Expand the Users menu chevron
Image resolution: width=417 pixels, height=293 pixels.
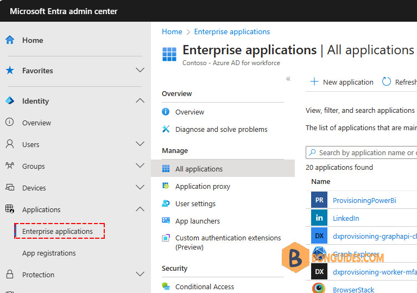point(140,144)
